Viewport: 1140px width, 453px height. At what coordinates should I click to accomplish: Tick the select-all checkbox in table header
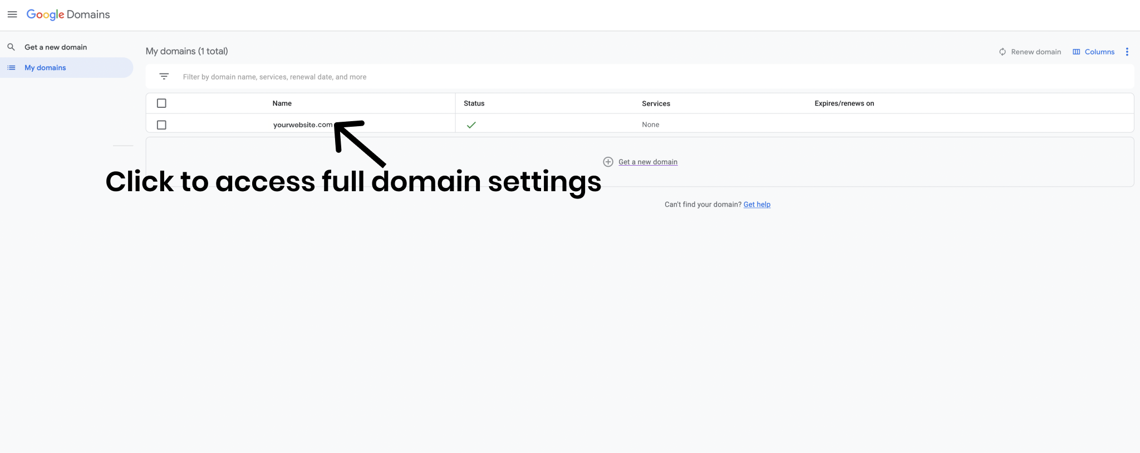pyautogui.click(x=161, y=103)
